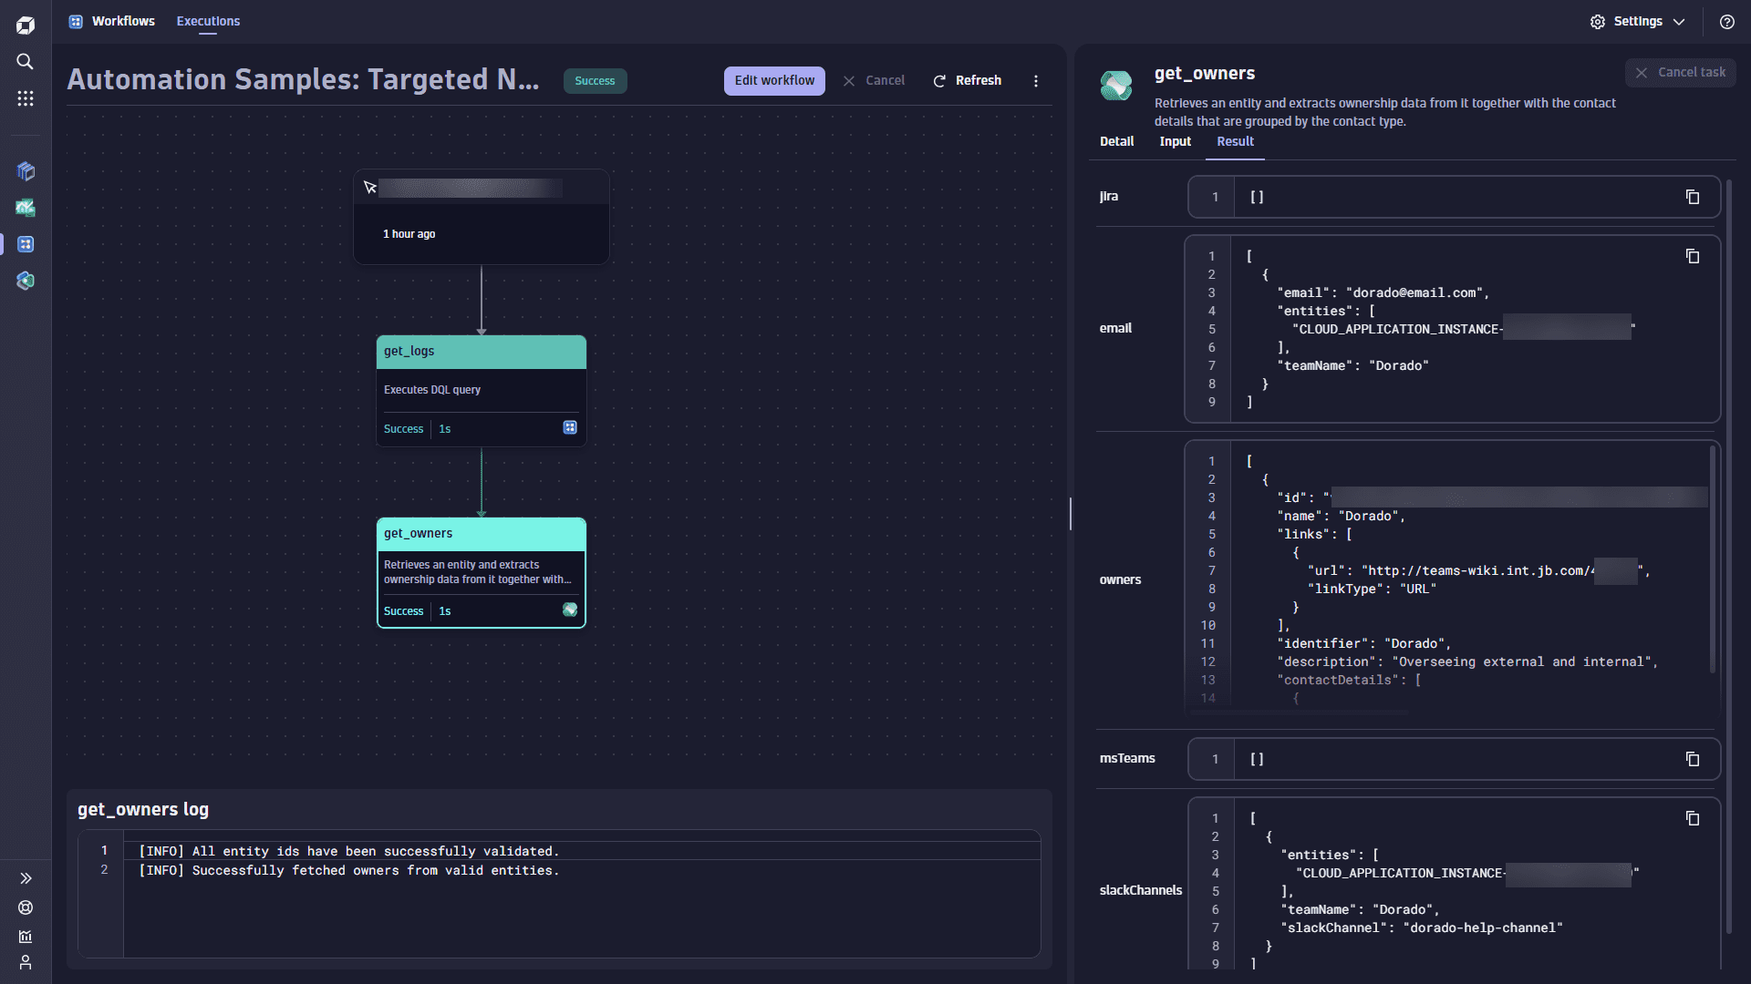Copy the slackChannels result JSON
The image size is (1751, 984).
[x=1693, y=819]
